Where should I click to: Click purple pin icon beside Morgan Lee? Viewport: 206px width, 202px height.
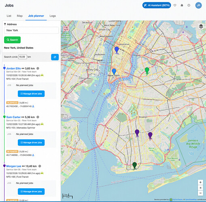click(4, 166)
